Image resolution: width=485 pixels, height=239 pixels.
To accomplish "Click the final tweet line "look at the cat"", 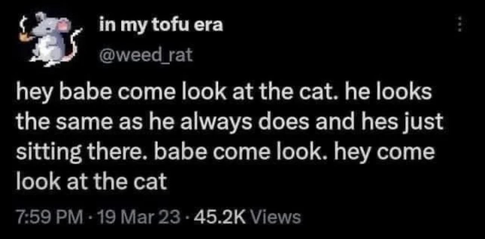I will click(x=91, y=182).
